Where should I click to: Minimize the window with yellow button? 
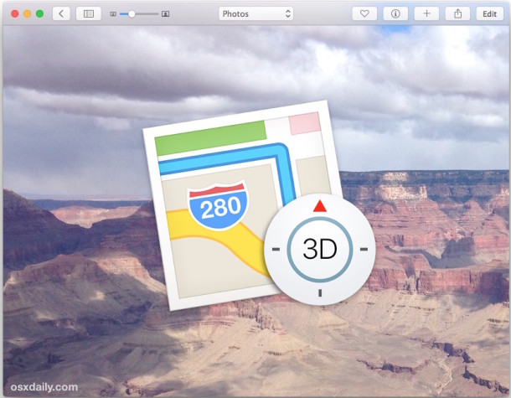pyautogui.click(x=28, y=13)
